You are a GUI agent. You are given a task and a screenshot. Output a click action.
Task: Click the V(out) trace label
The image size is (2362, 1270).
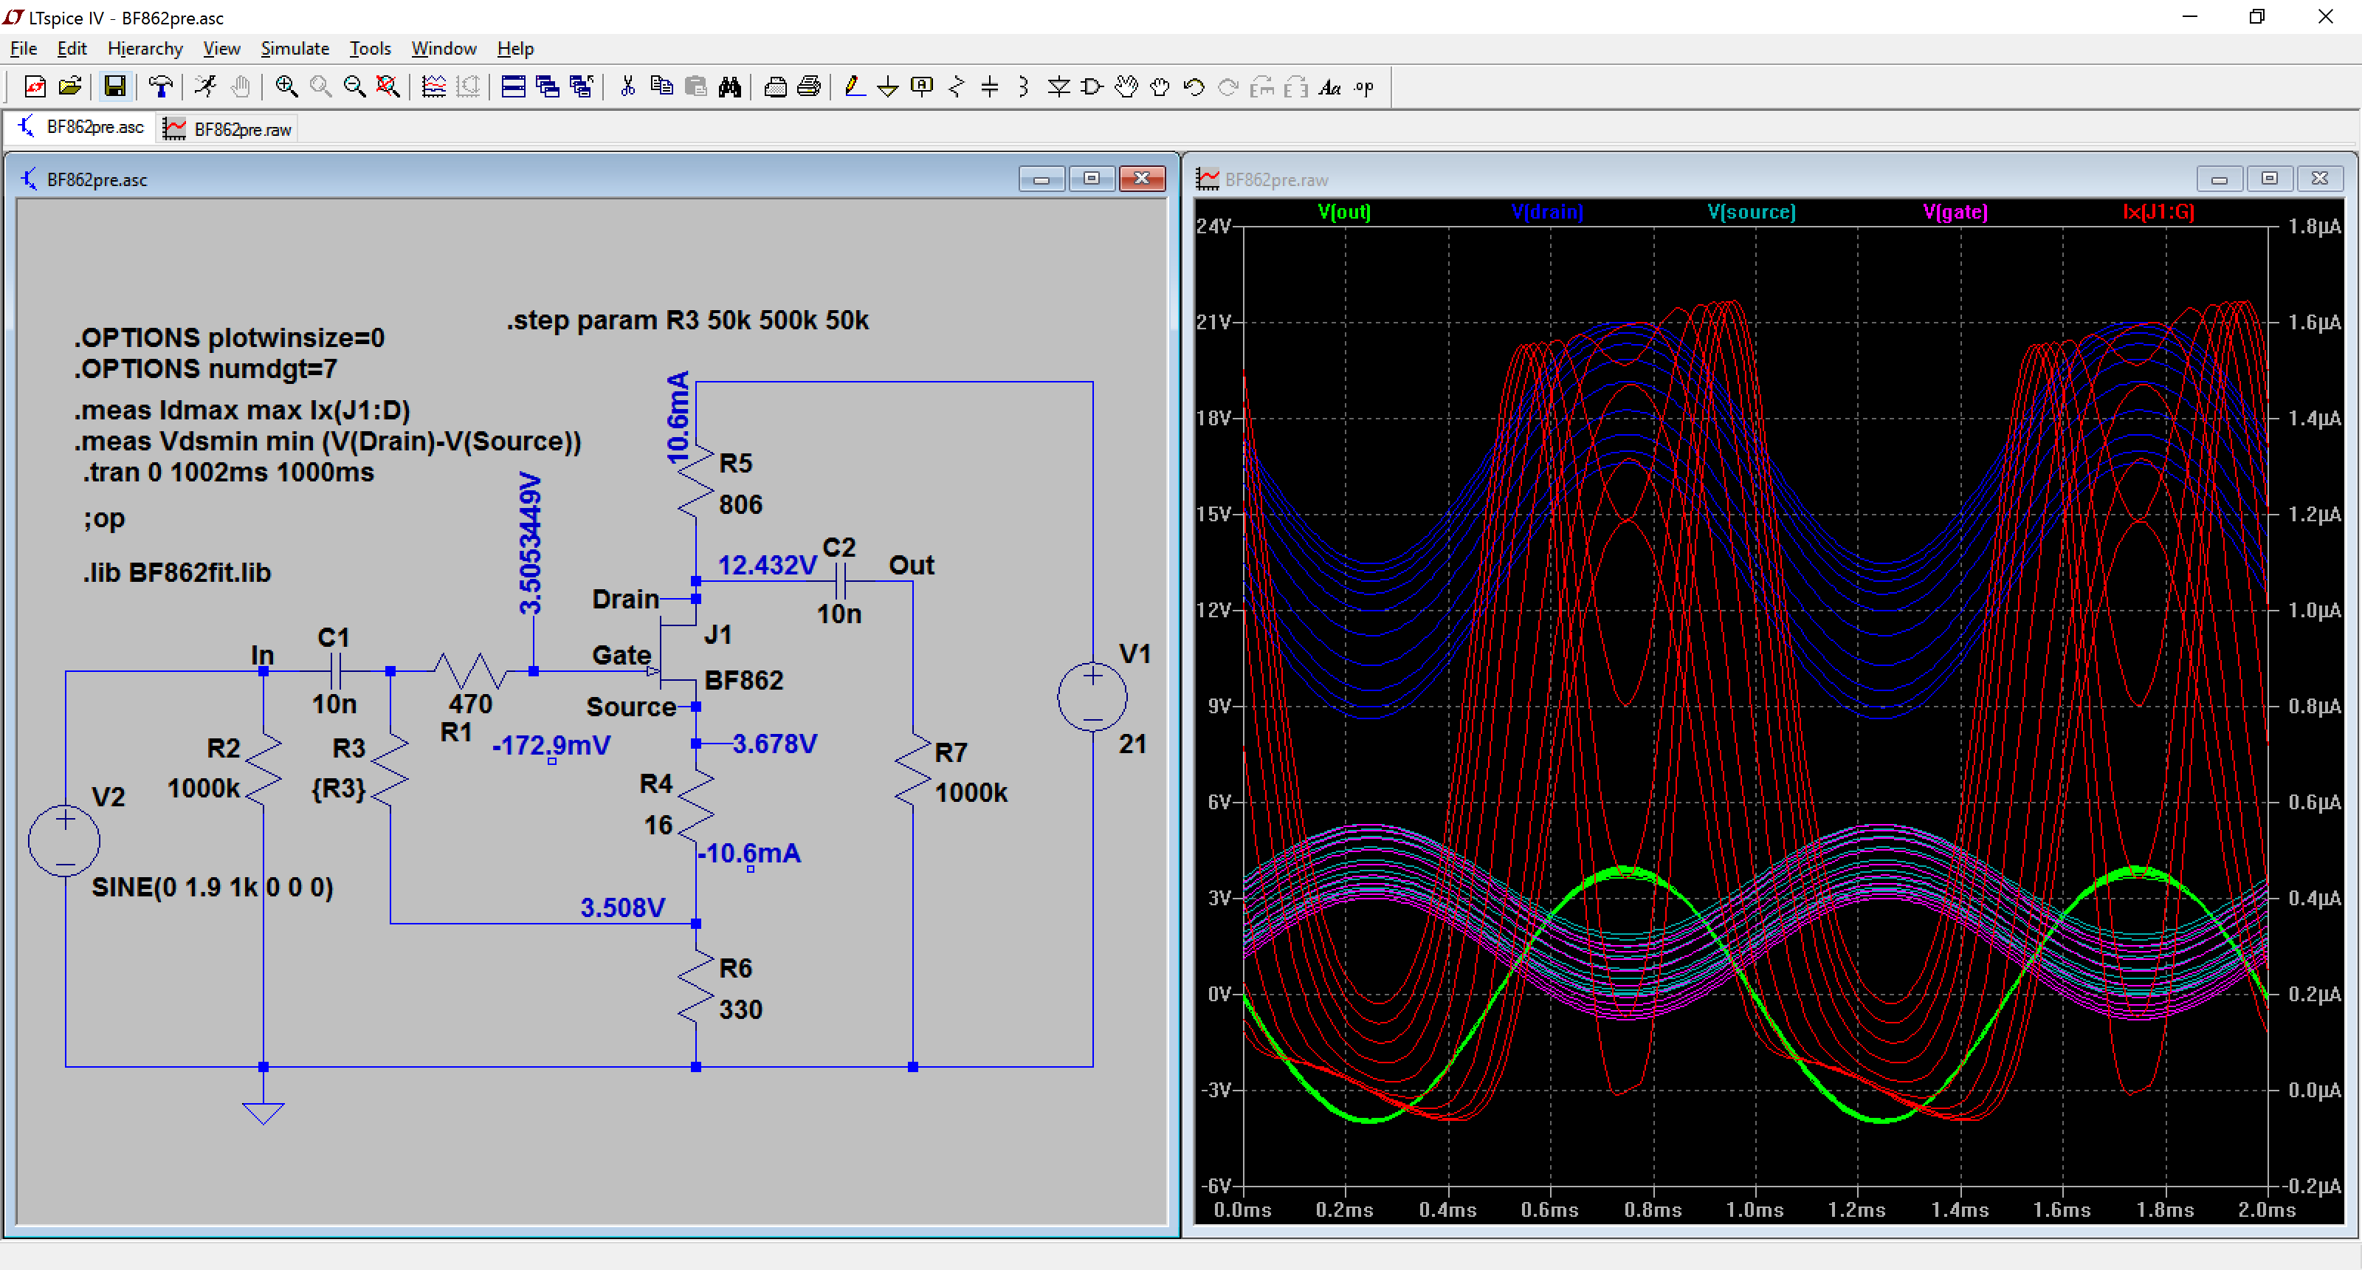coord(1343,212)
